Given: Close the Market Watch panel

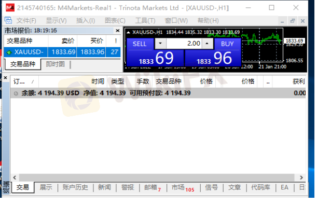Looking at the screenshot, I should 118,31.
